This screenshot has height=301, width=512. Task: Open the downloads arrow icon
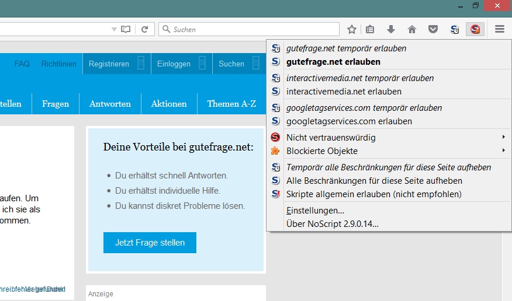coord(391,29)
